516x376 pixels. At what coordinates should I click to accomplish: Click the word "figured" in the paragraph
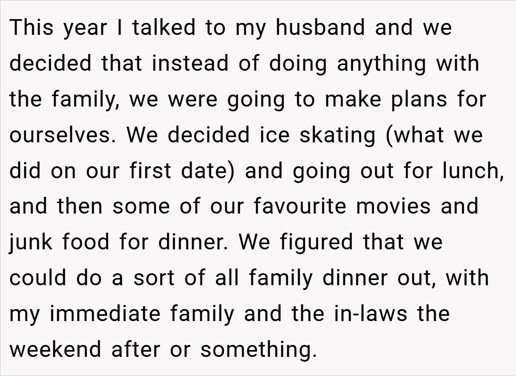click(317, 243)
